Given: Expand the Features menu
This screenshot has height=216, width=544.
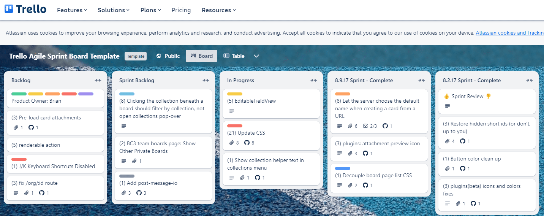Looking at the screenshot, I should point(72,10).
